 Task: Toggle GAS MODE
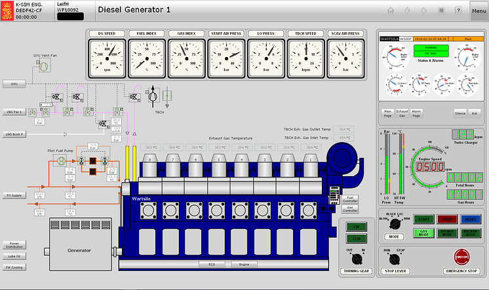coord(423,233)
